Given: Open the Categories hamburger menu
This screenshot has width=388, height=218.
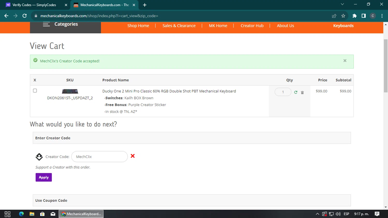Looking at the screenshot, I should click(x=46, y=24).
